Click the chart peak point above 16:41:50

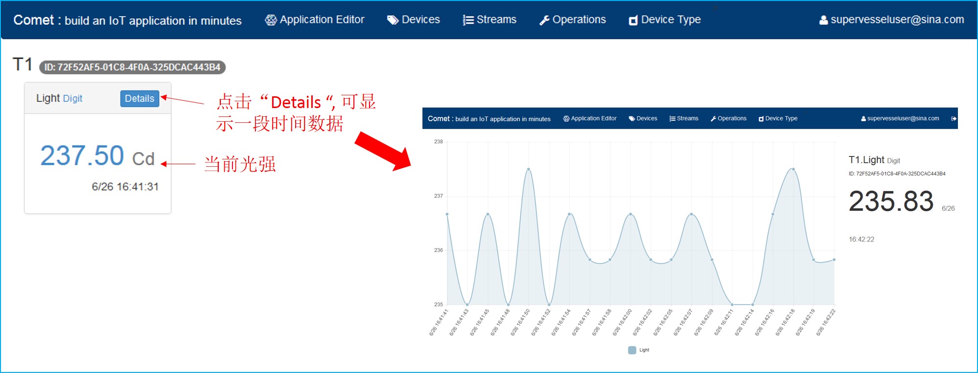click(x=529, y=169)
